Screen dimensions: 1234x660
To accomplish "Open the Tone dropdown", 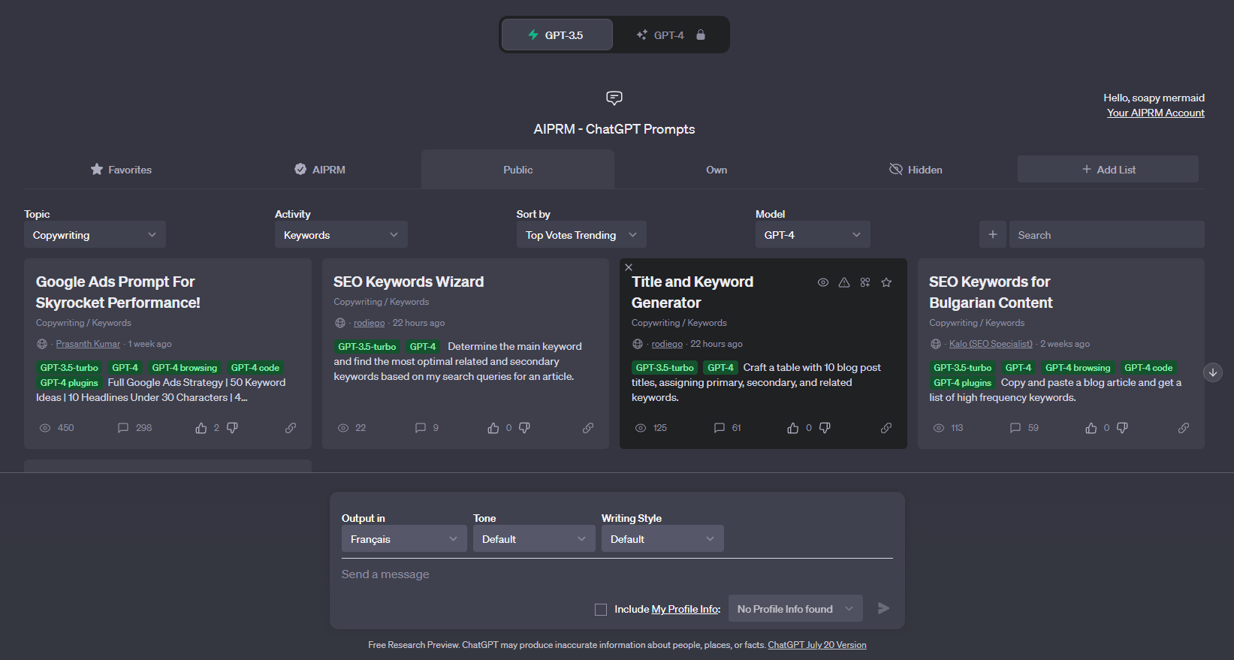I will pos(534,538).
